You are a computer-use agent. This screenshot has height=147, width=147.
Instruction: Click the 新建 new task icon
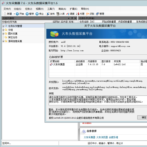(x=5, y=14)
